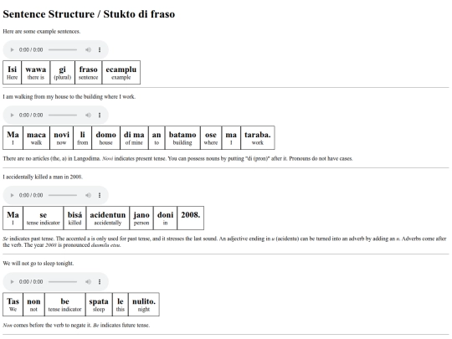Select the 'ecamplu' example word cell
The width and height of the screenshot is (452, 339).
(121, 73)
